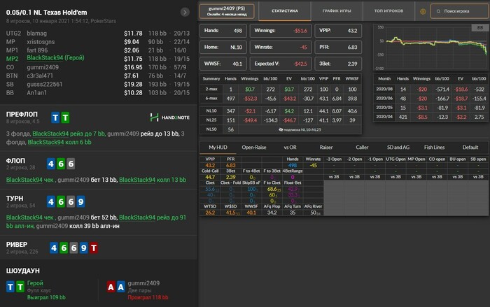Click the lock icon in the NL50 row
This screenshot has width=490, height=307.
(281, 129)
